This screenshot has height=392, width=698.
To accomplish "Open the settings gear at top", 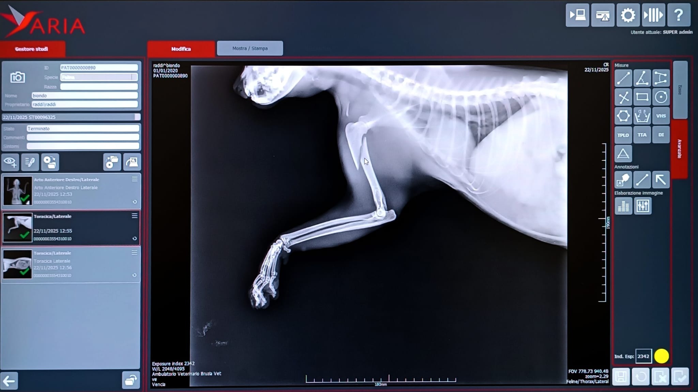I will [627, 15].
